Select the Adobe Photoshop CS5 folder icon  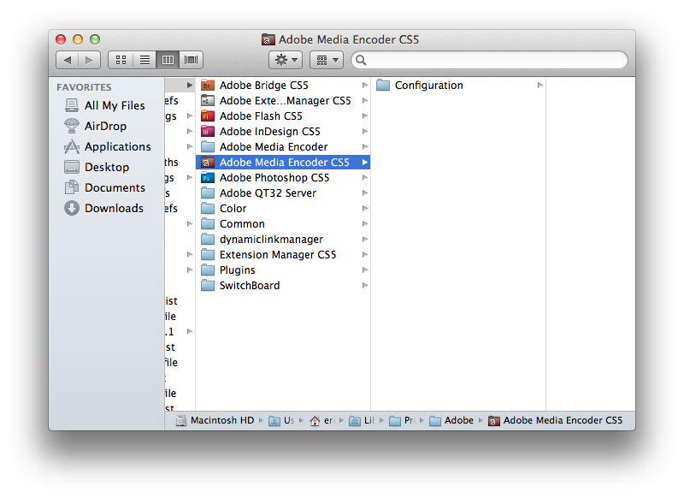pyautogui.click(x=208, y=178)
